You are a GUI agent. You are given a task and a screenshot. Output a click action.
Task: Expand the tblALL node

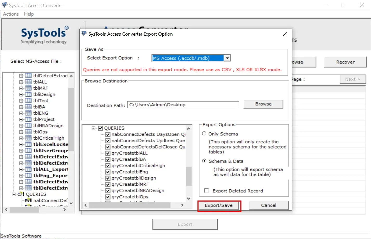coord(21,82)
